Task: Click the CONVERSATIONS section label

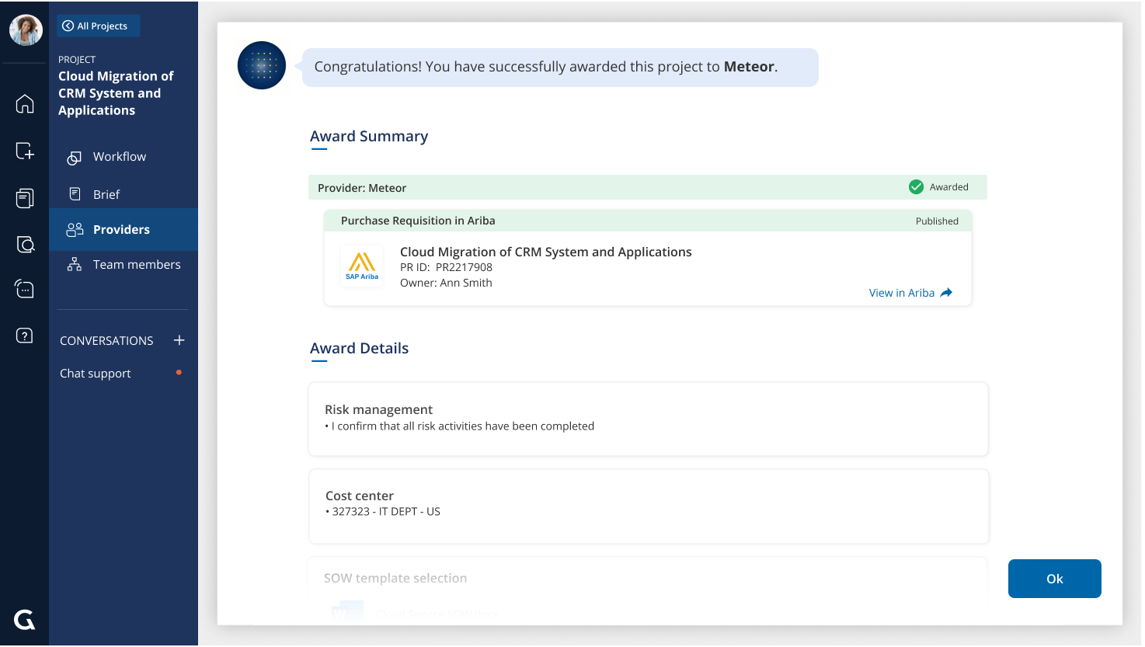Action: 106,341
